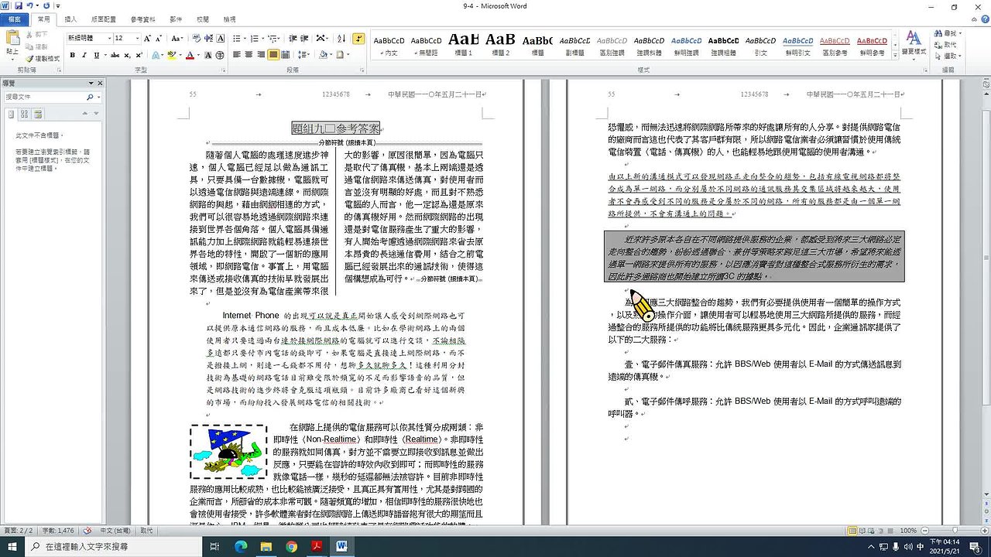Expand the styles gallery more arrow
Image resolution: width=991 pixels, height=557 pixels.
pos(896,54)
